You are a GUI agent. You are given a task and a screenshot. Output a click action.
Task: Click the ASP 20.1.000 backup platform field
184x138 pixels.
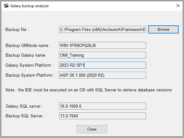click(x=102, y=75)
